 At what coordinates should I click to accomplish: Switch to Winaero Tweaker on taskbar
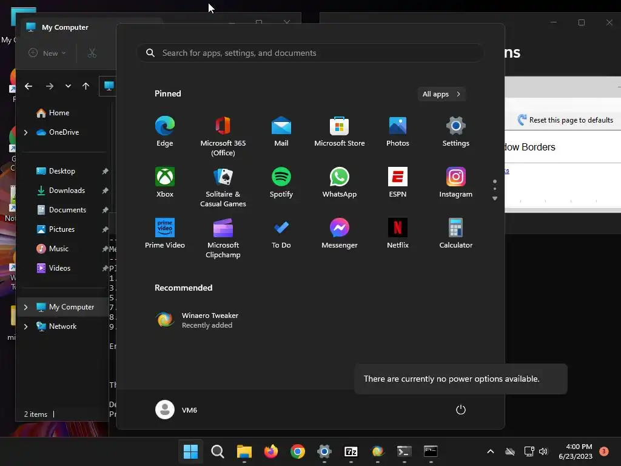377,451
